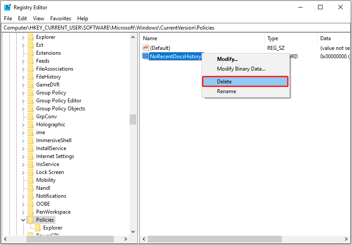
Task: Select the Internet Settings key label
Action: (x=55, y=156)
